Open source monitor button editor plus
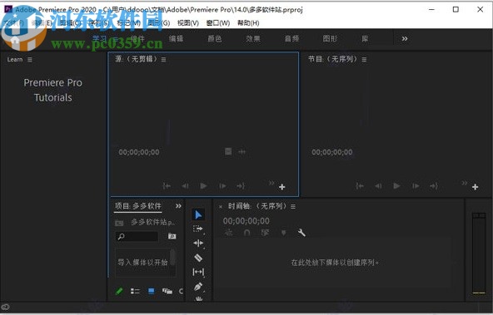 (282, 187)
